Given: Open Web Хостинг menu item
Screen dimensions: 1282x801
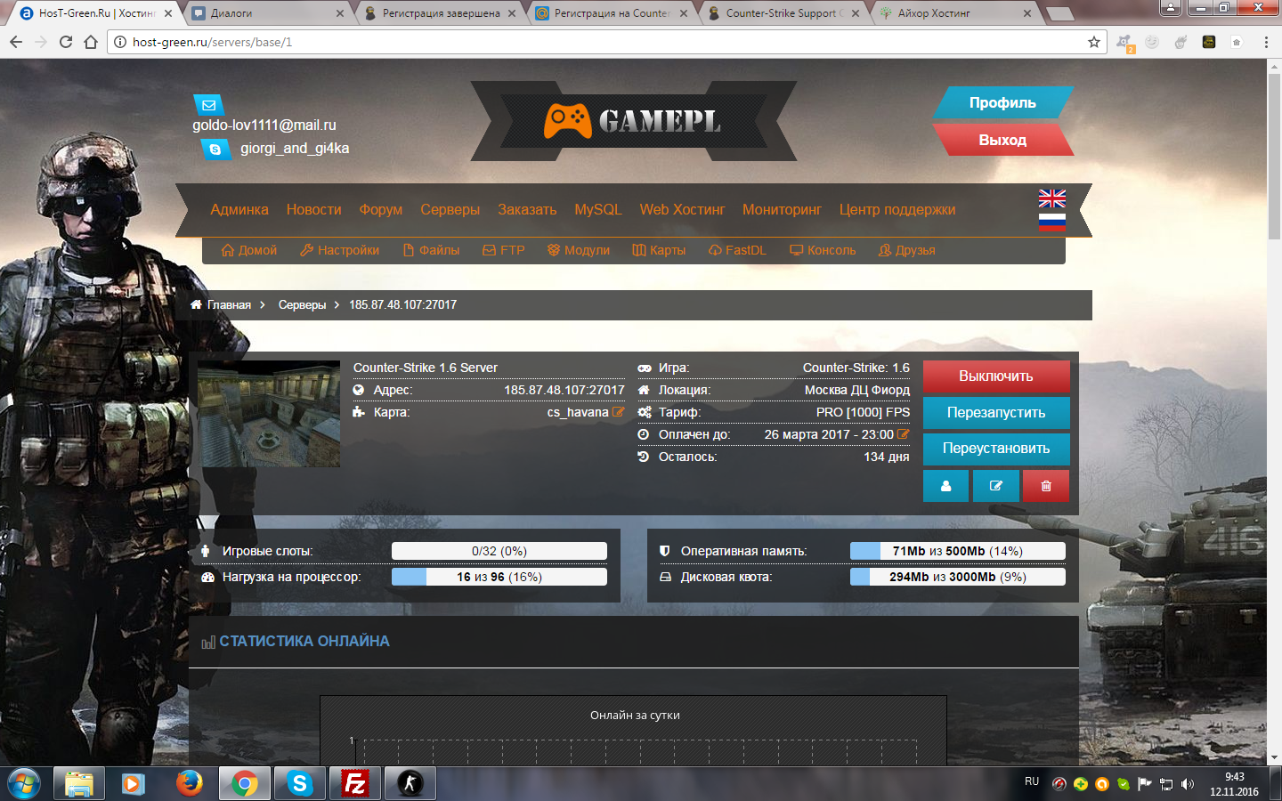Looking at the screenshot, I should [682, 210].
